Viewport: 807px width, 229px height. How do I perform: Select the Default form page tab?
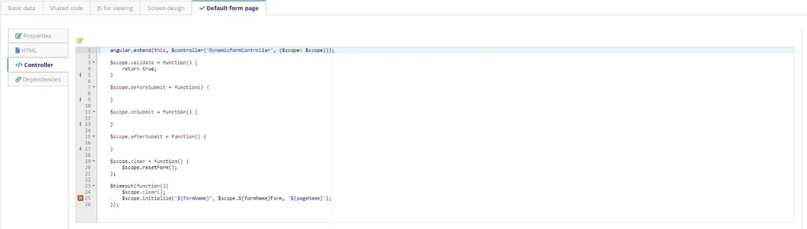point(228,8)
